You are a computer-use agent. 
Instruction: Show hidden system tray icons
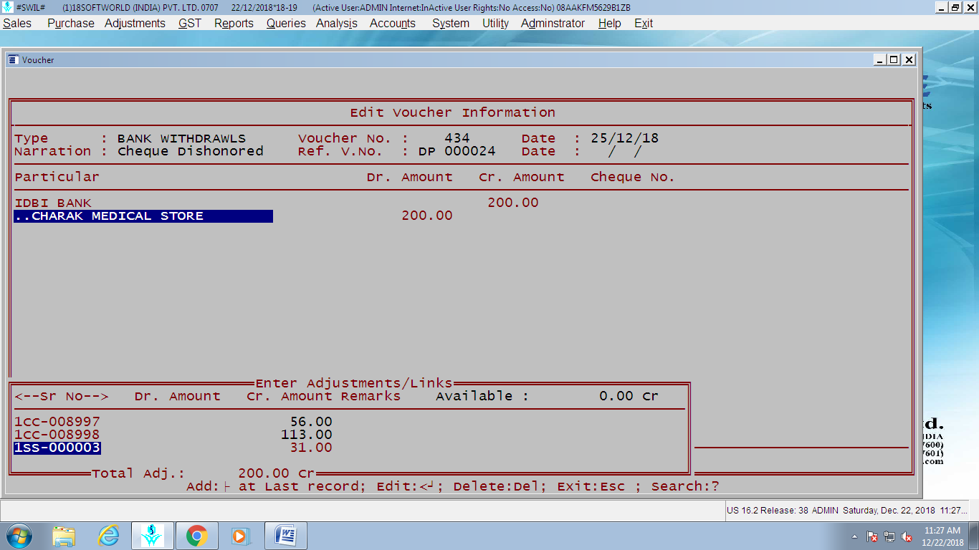point(854,536)
